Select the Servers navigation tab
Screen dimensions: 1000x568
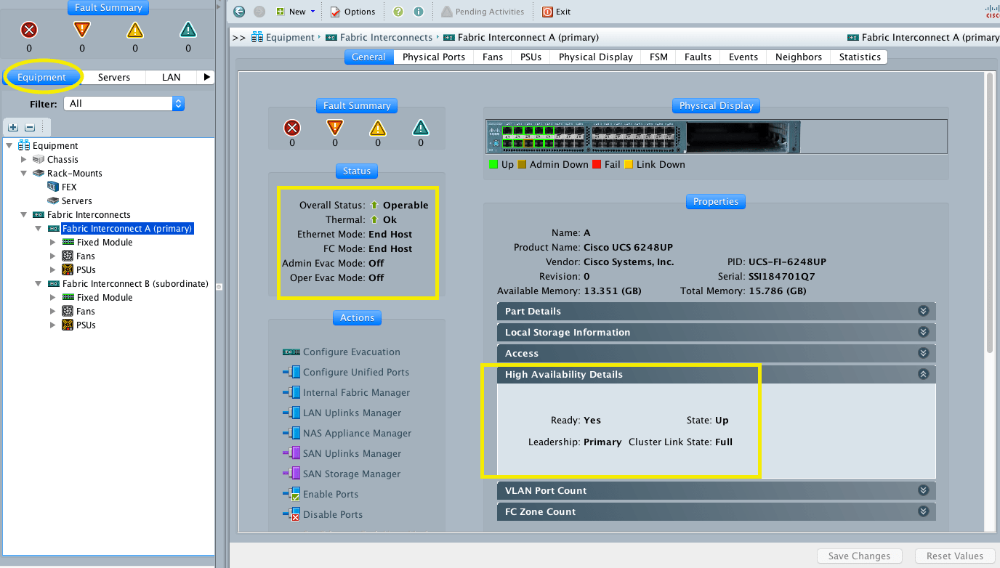pyautogui.click(x=114, y=77)
